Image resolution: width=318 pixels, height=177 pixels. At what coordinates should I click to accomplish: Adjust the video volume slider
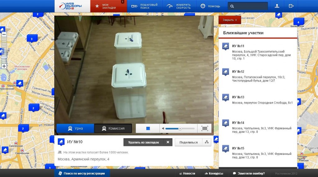pos(180,128)
